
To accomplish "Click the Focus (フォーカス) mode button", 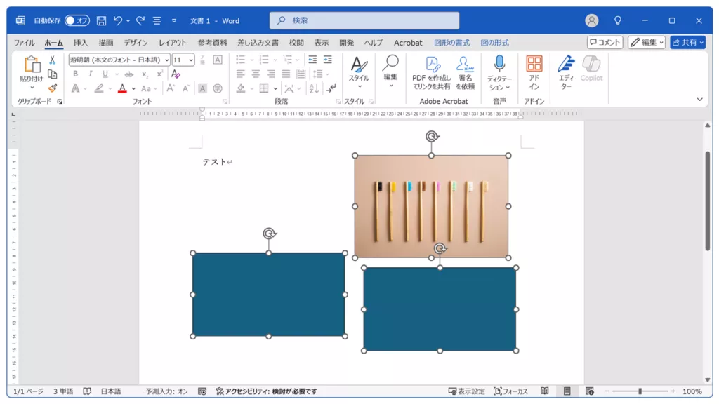I will click(510, 391).
